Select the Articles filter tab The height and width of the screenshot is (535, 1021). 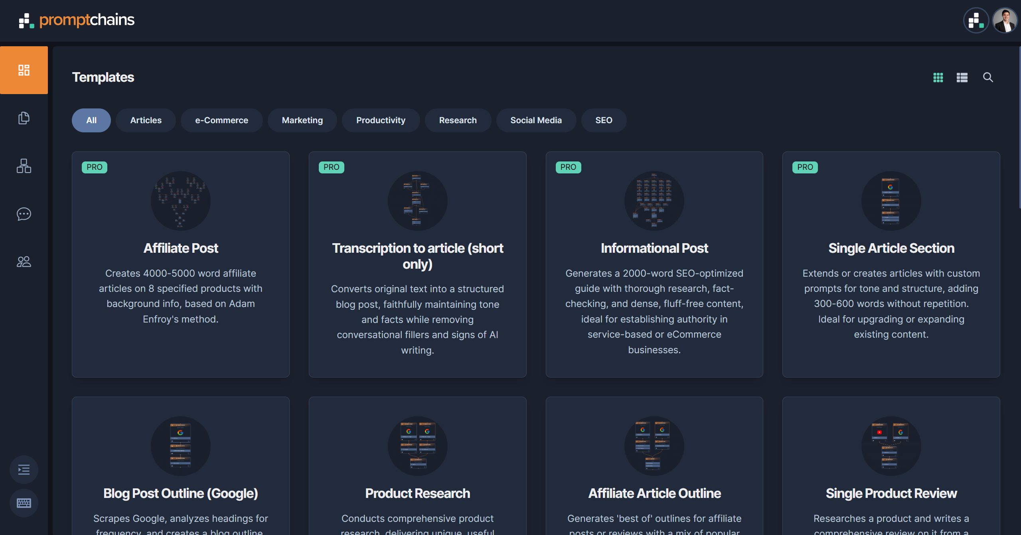[x=145, y=120]
